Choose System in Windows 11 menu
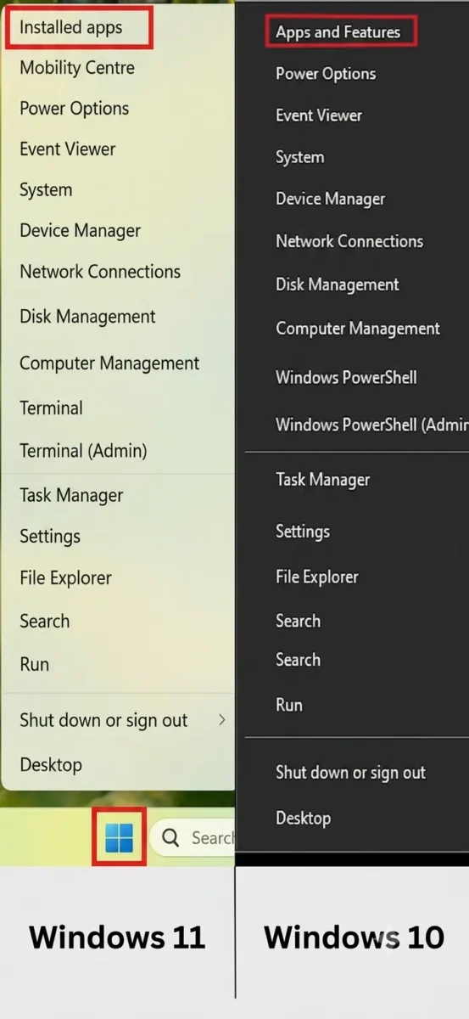The height and width of the screenshot is (1019, 469). pyautogui.click(x=46, y=190)
